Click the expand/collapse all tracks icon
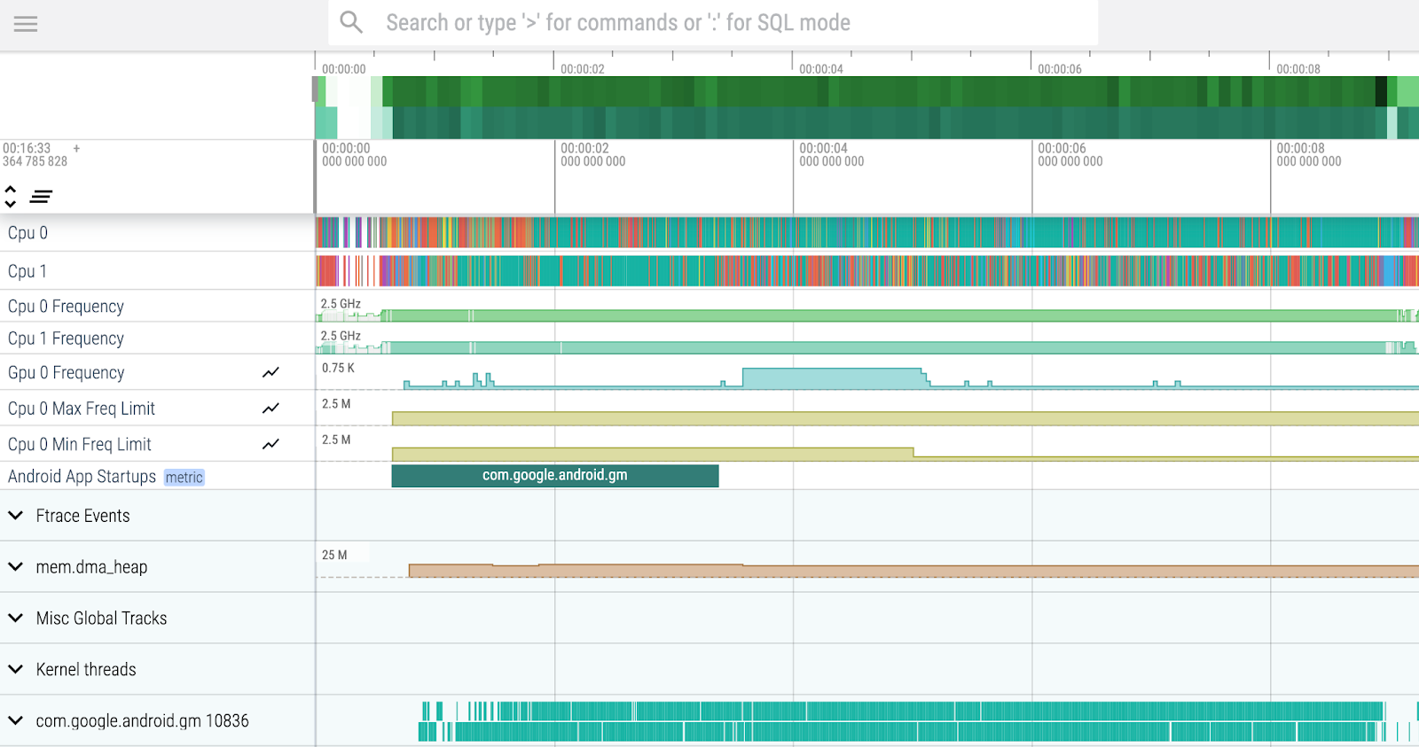 tap(11, 196)
